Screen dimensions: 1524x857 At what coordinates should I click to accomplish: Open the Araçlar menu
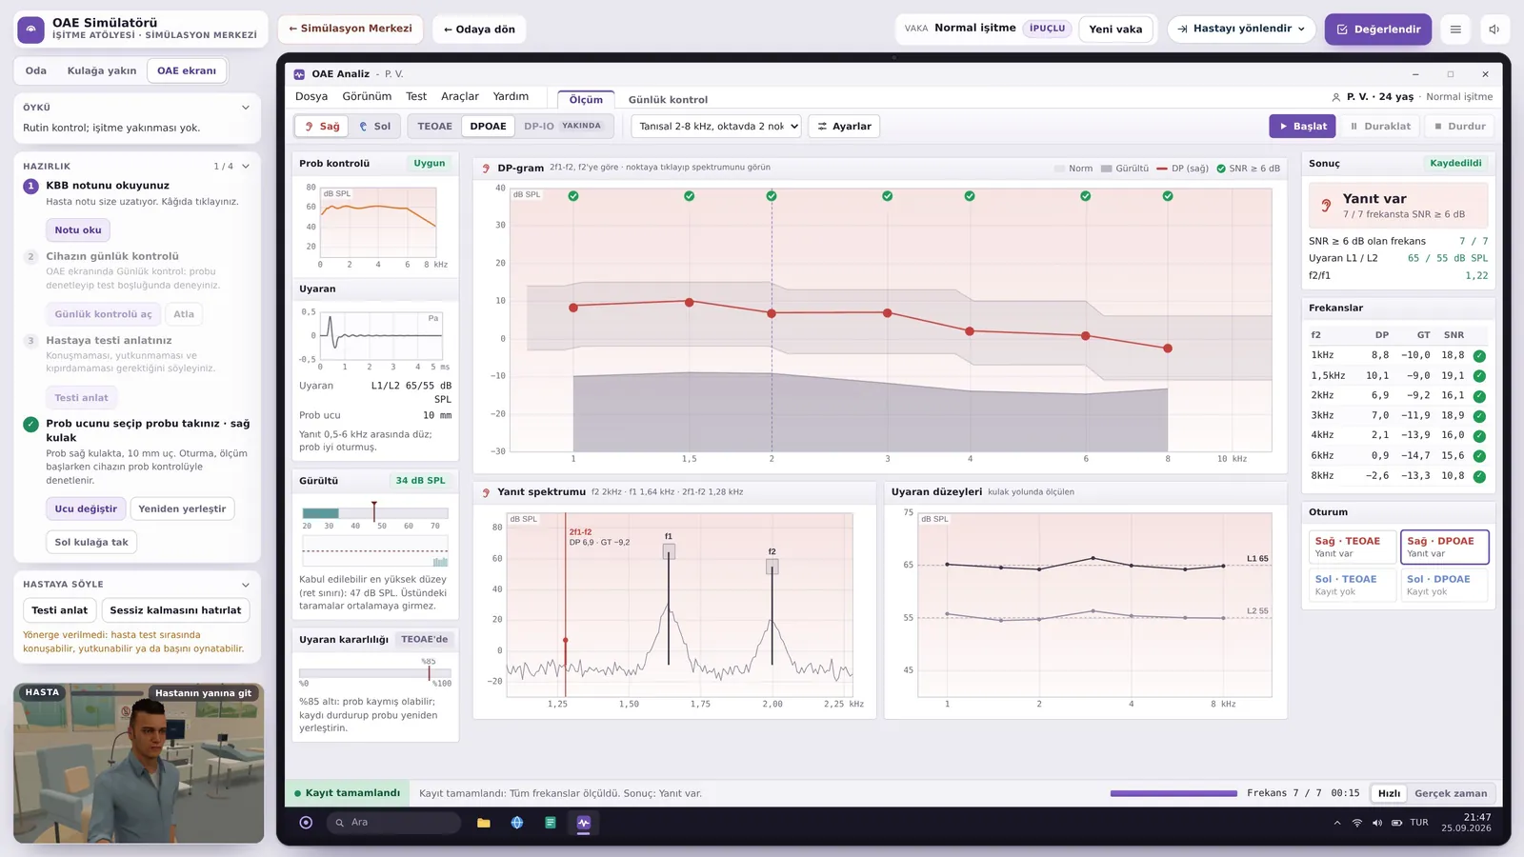(460, 97)
